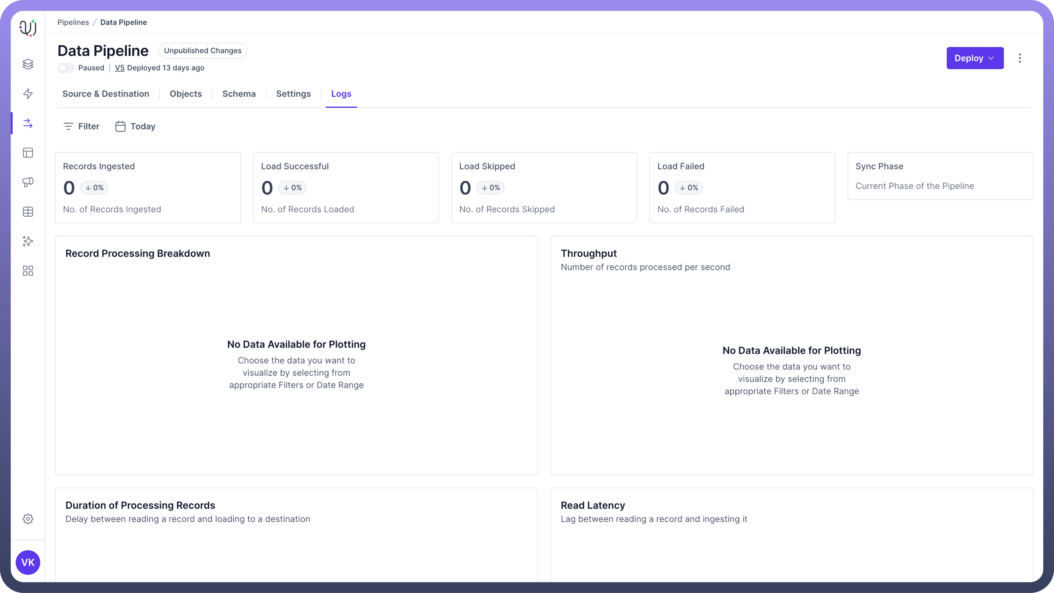Click the V5 version link
1054x593 pixels.
(119, 68)
